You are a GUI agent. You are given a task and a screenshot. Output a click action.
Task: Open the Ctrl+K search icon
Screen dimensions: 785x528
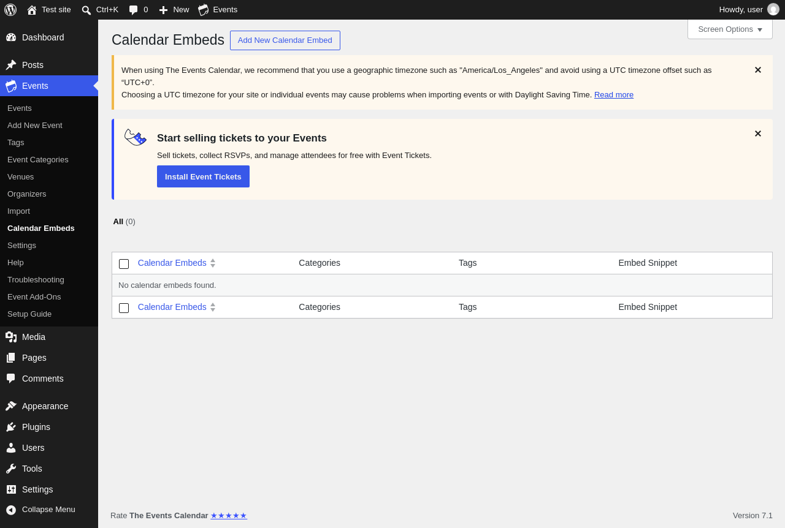(x=86, y=10)
